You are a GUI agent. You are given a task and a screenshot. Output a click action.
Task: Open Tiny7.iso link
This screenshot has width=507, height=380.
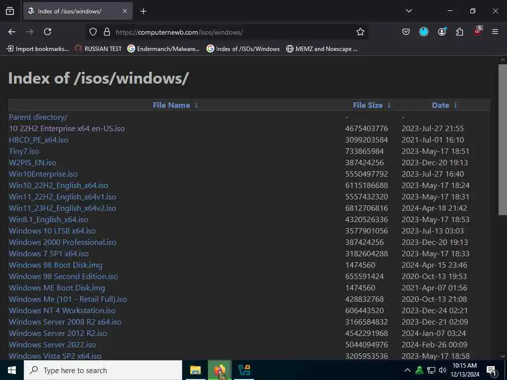(24, 151)
